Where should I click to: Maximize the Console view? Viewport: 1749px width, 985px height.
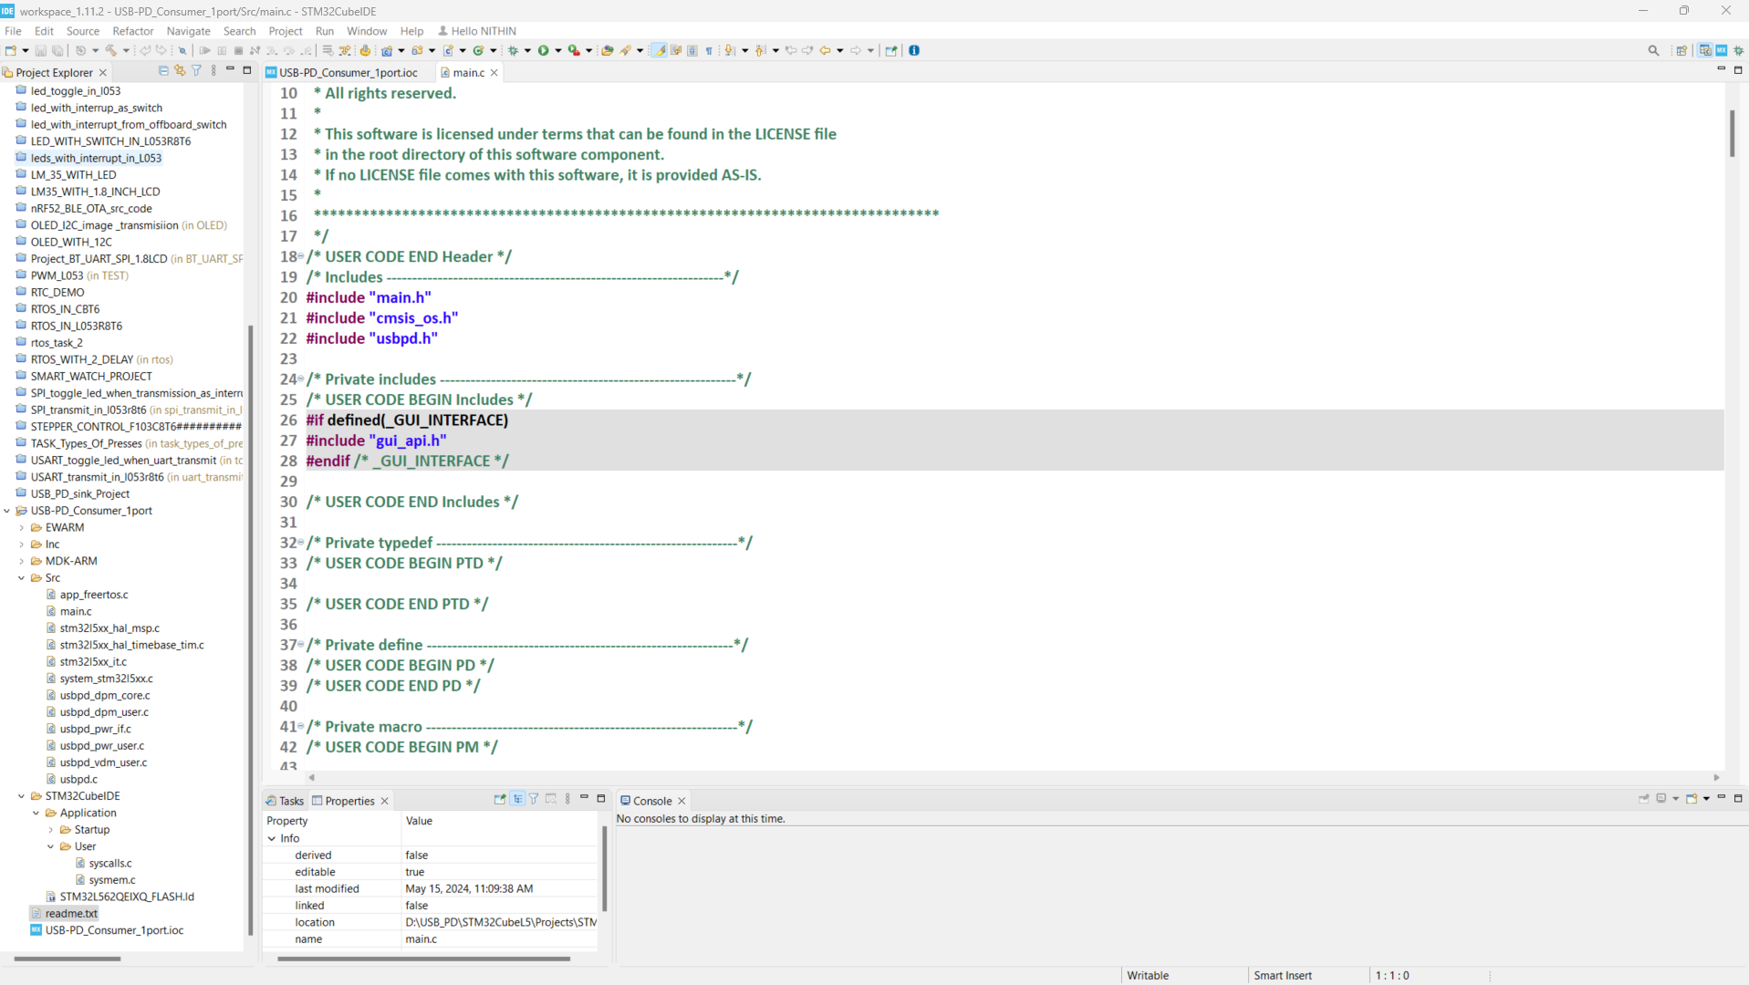point(1738,798)
